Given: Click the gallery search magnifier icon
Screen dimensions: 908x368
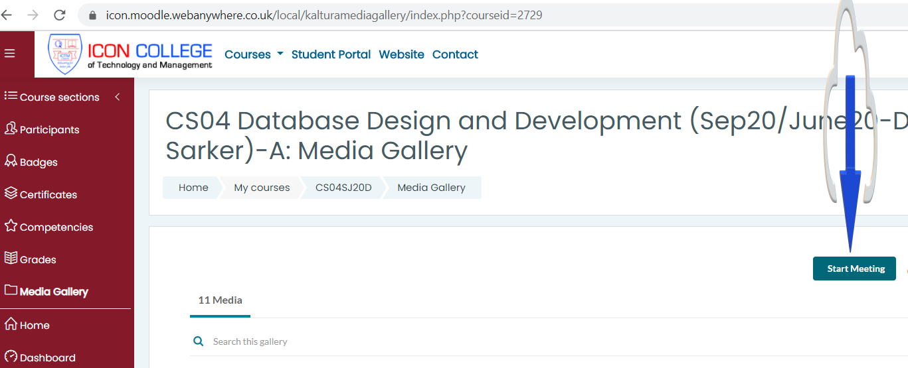Looking at the screenshot, I should pyautogui.click(x=198, y=341).
